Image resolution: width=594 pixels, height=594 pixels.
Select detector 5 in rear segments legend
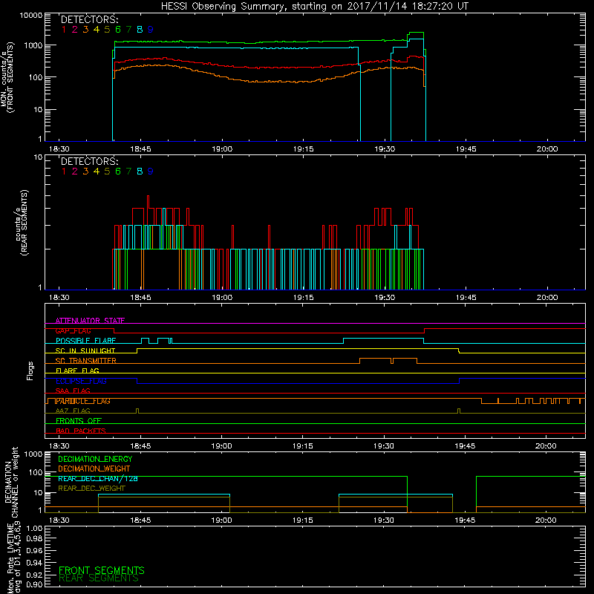(x=107, y=172)
